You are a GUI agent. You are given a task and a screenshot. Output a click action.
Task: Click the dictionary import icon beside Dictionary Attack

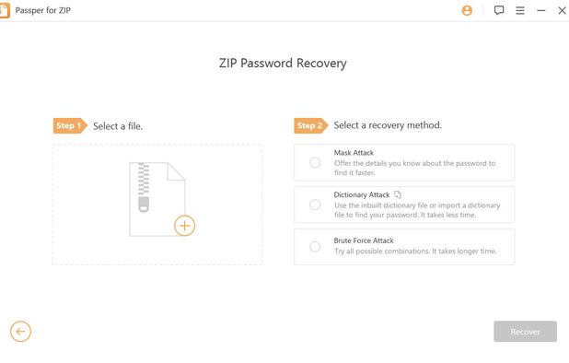398,194
